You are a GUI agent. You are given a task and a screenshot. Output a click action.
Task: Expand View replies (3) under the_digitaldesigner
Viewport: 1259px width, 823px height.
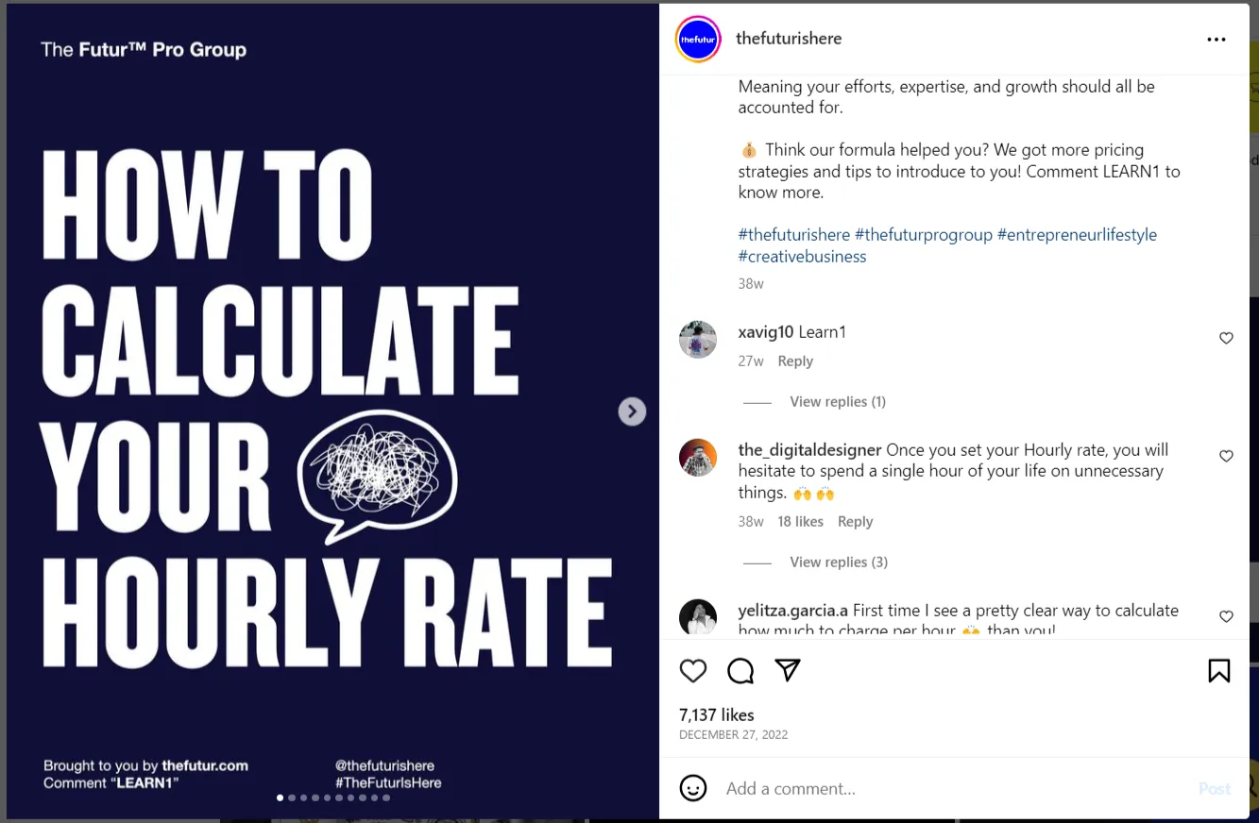[x=838, y=563]
